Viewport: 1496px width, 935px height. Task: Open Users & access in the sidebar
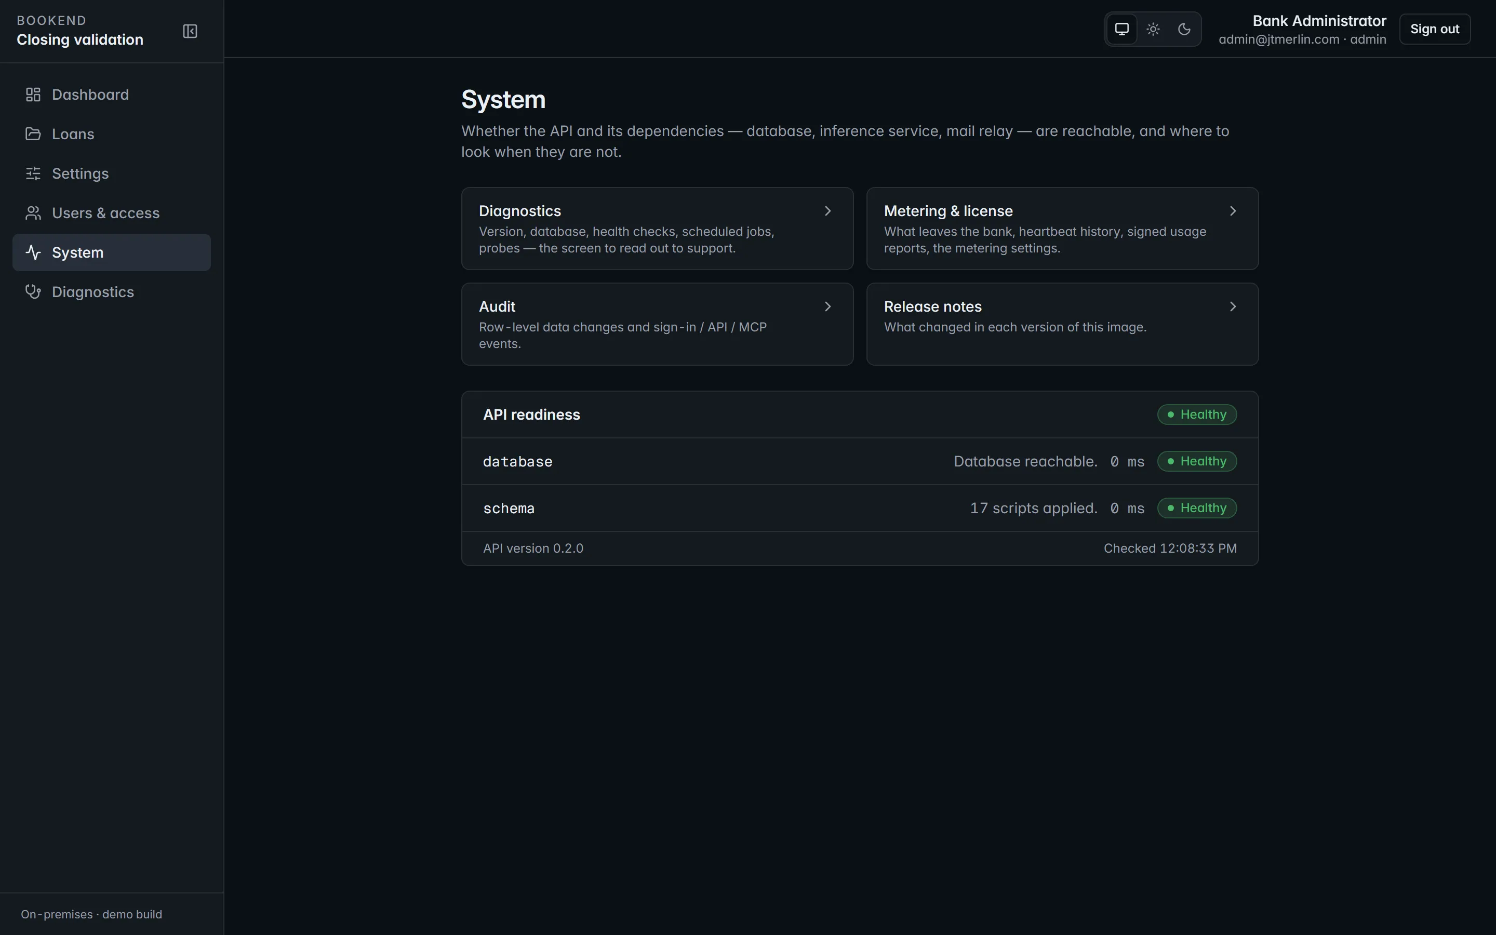tap(111, 213)
